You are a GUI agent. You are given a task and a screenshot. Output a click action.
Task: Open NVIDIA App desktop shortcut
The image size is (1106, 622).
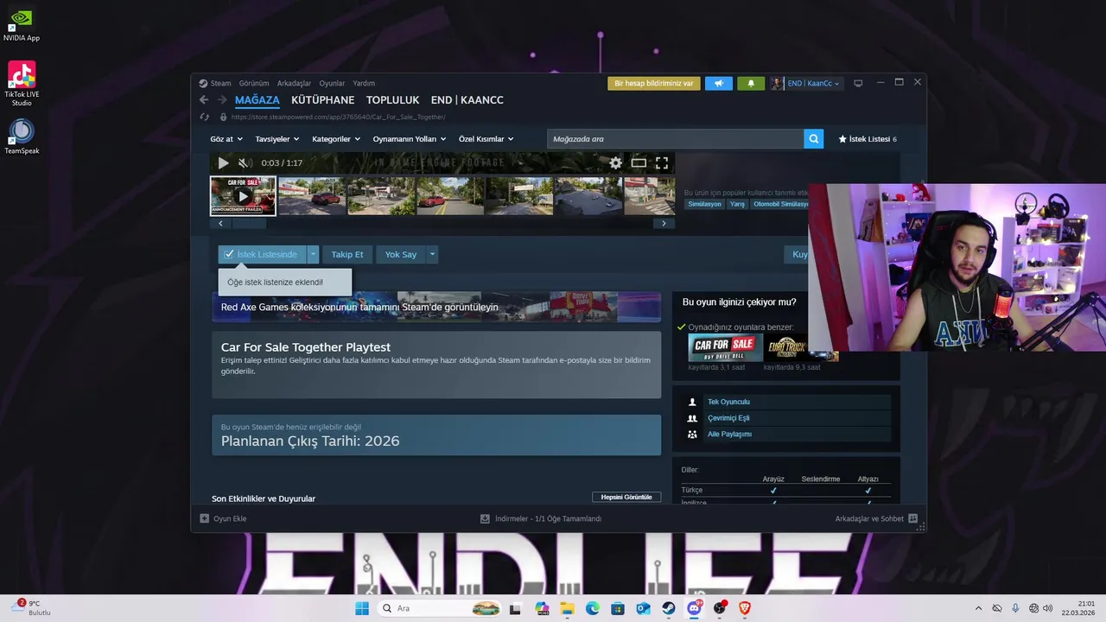click(x=22, y=26)
